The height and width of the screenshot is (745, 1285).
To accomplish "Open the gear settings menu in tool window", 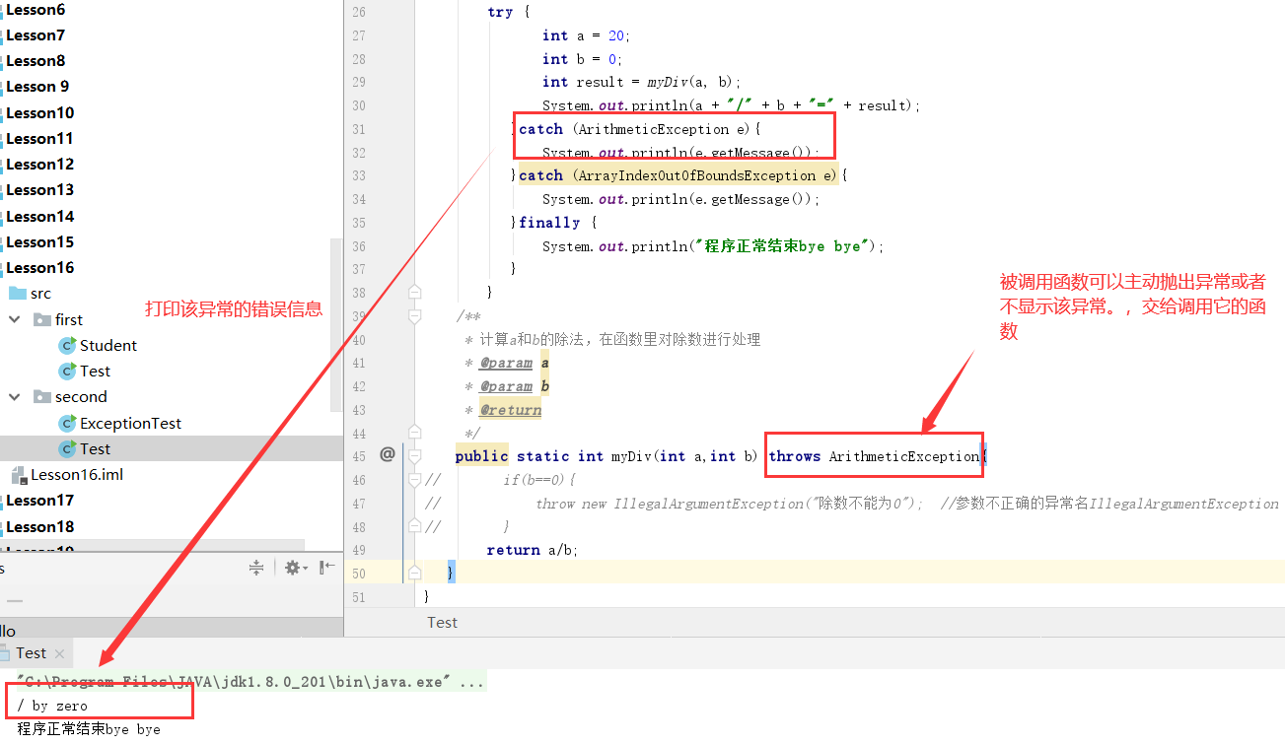I will coord(294,568).
